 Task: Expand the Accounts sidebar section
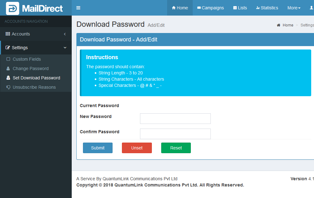36,34
